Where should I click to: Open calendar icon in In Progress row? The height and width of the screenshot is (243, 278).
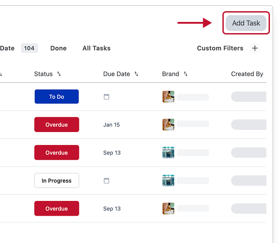click(107, 181)
